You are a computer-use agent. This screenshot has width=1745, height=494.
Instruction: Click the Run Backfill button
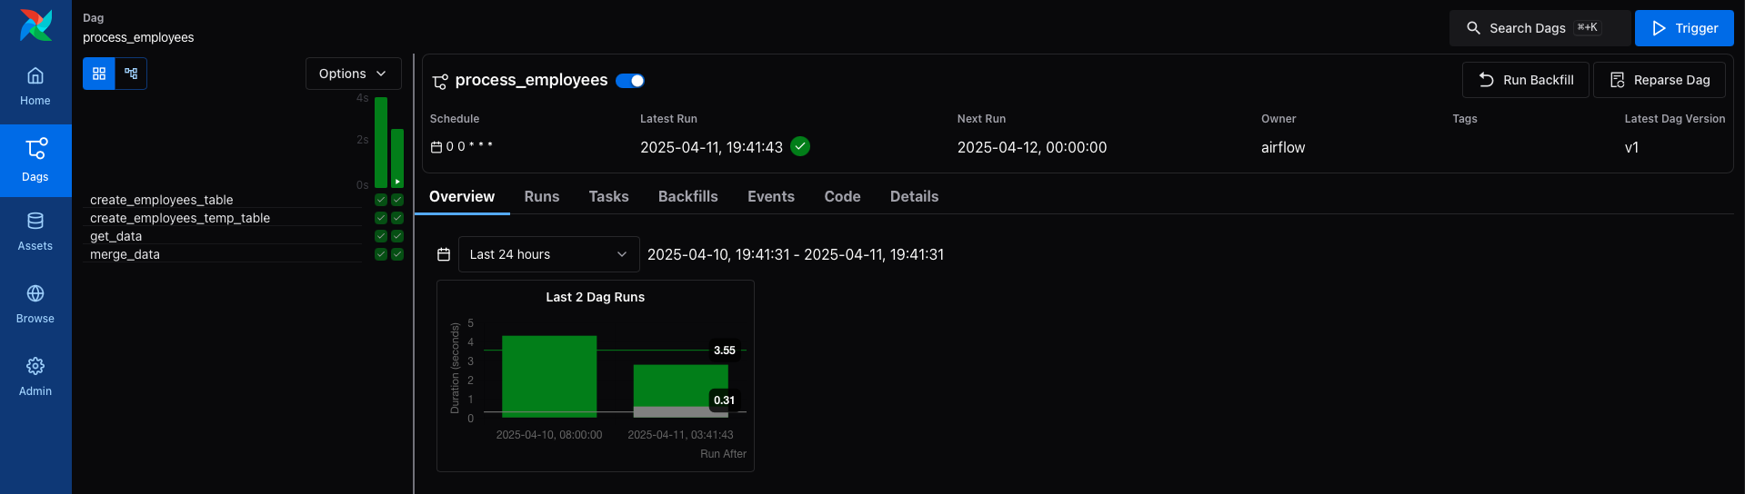1525,80
